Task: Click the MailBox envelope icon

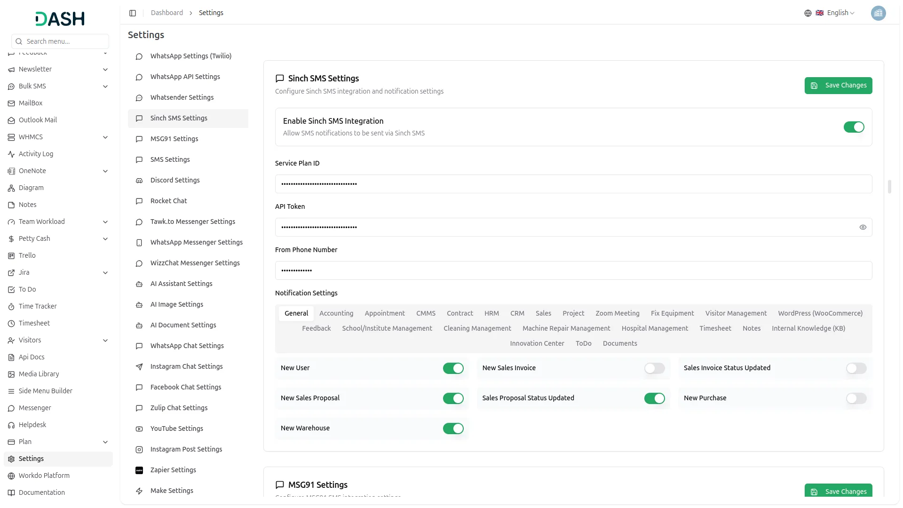Action: (x=11, y=103)
